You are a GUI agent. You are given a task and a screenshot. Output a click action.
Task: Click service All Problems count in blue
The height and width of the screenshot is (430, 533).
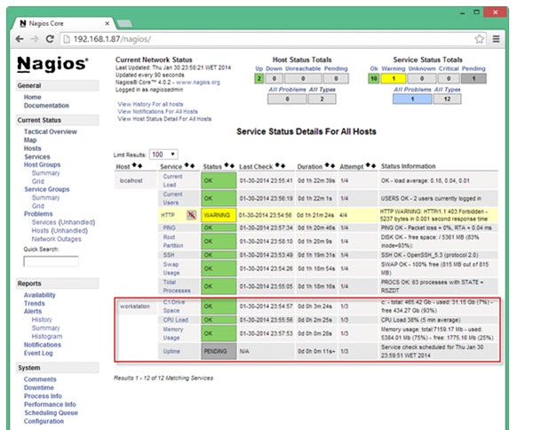point(412,99)
